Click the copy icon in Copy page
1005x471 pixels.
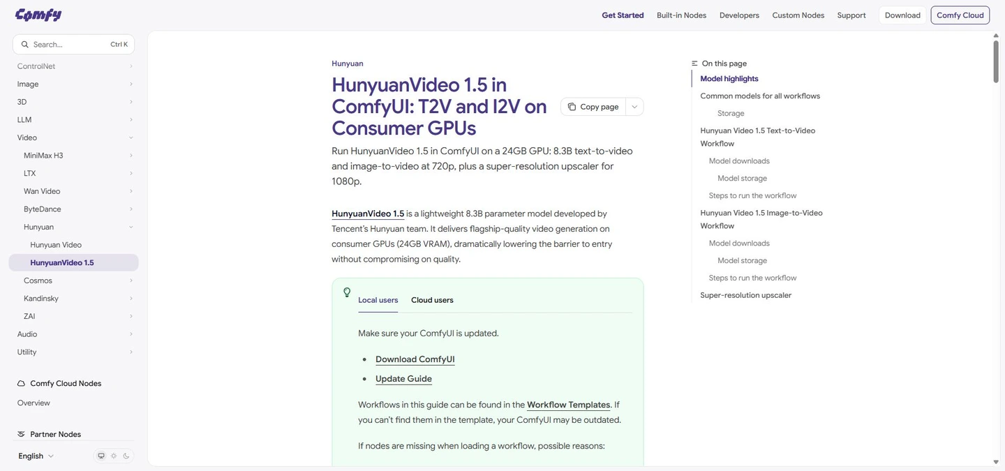point(572,107)
